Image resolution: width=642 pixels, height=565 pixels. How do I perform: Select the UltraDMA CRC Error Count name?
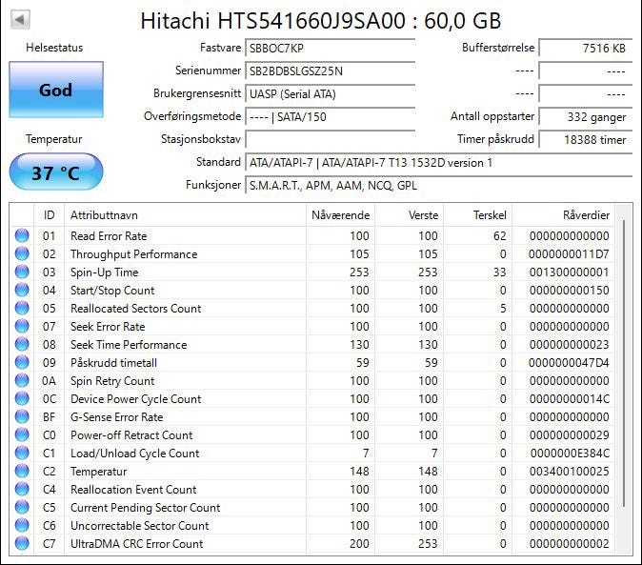(137, 543)
